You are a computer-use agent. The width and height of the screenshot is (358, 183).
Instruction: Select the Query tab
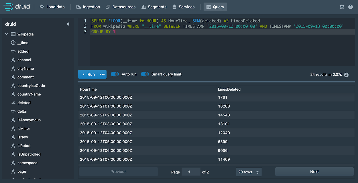[x=215, y=7]
